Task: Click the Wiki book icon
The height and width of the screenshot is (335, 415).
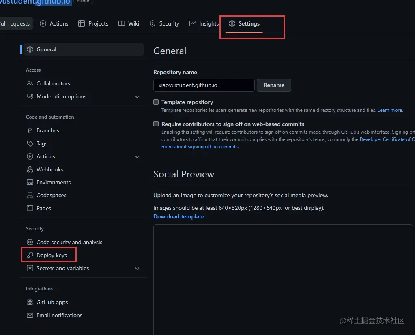Action: [x=121, y=23]
